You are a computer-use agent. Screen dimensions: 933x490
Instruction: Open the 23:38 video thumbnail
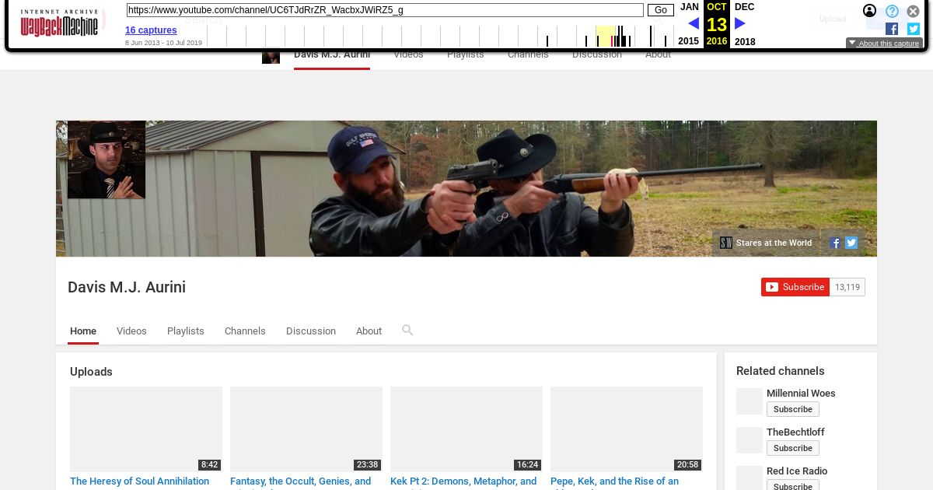click(306, 429)
